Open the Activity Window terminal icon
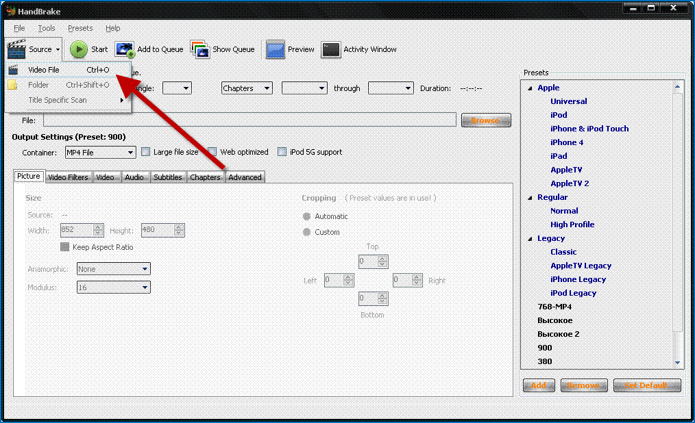 coord(330,49)
